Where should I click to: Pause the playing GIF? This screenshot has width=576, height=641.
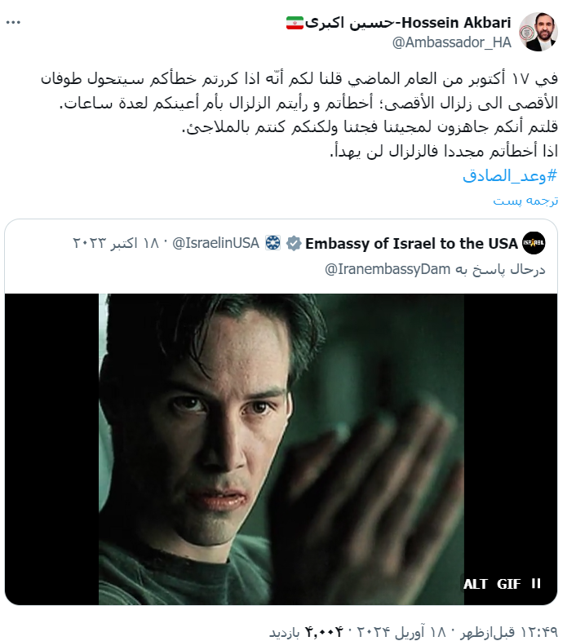coord(536,583)
